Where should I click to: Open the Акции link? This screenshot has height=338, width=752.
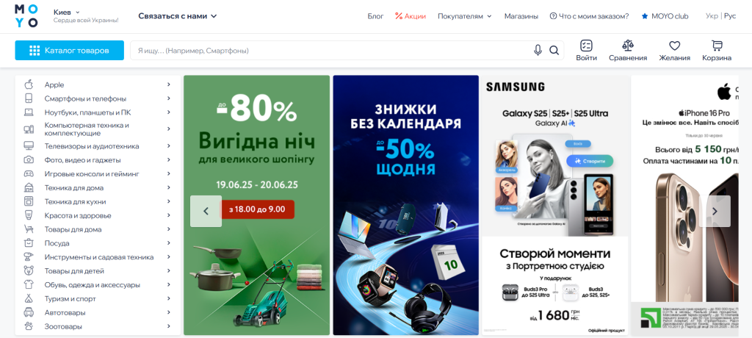tap(411, 16)
